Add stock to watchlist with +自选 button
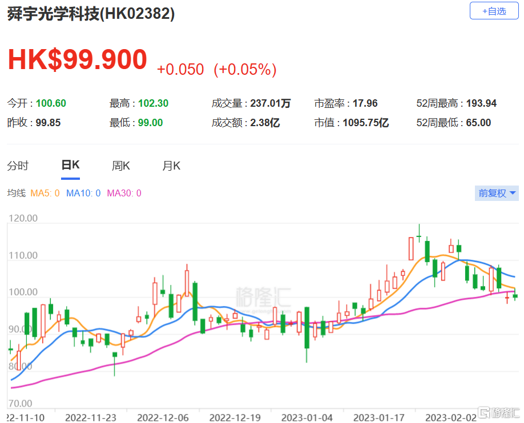 point(494,11)
